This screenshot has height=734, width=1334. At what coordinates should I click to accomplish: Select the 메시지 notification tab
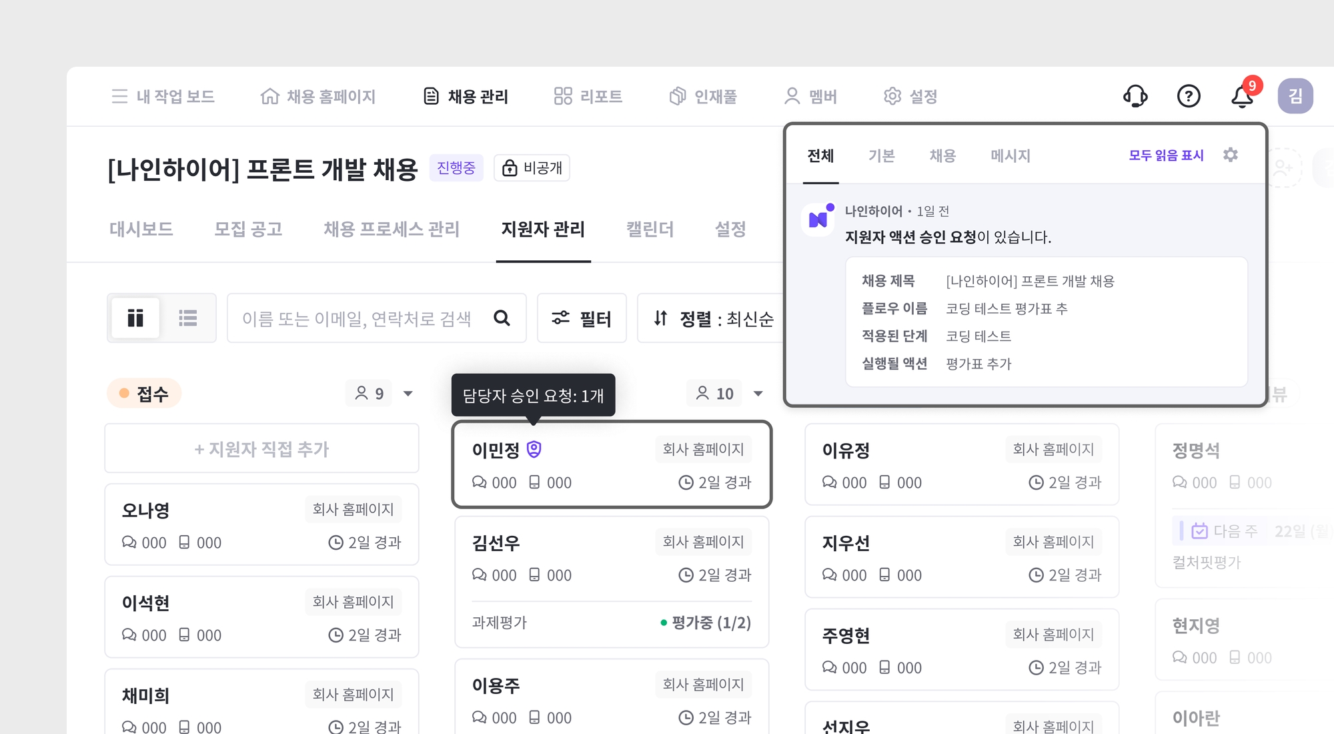click(x=1010, y=155)
